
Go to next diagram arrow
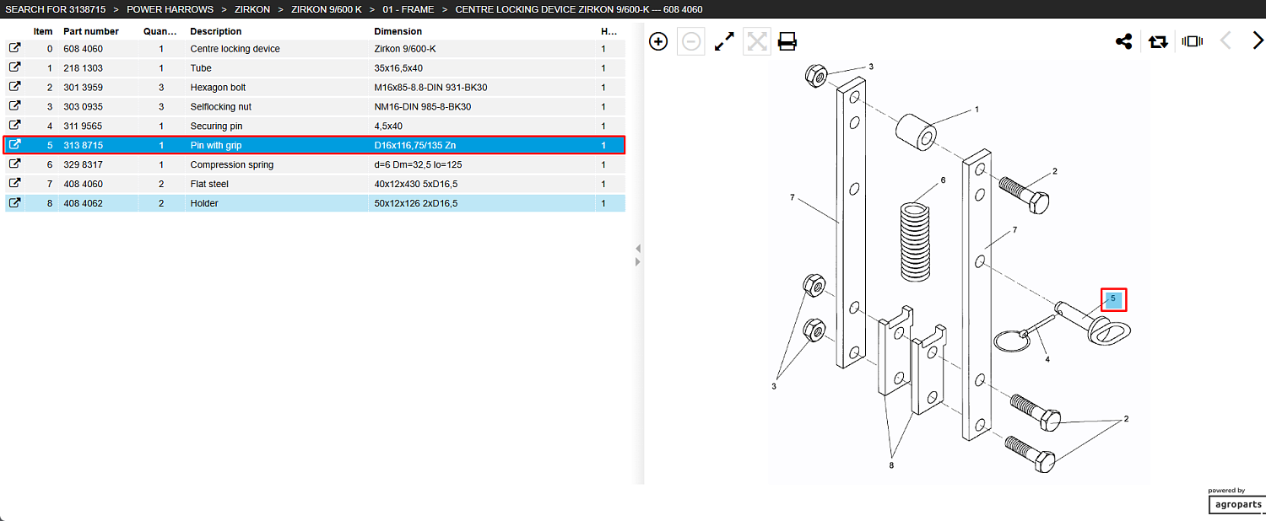pos(1258,40)
